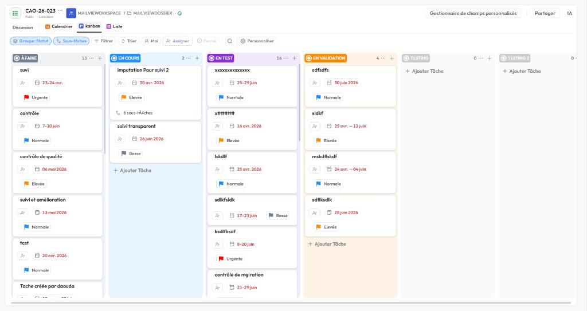Open the three-dot menu next to CAO-26-023
Viewport: 587px width, 311px height.
(x=60, y=10)
